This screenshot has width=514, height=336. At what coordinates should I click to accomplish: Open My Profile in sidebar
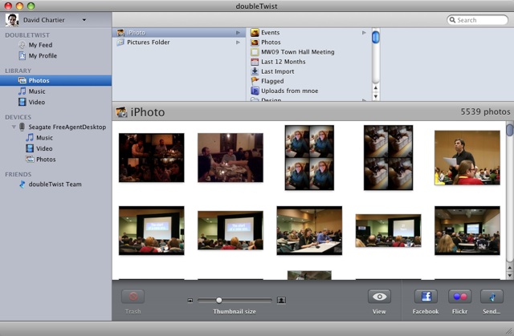pyautogui.click(x=43, y=55)
